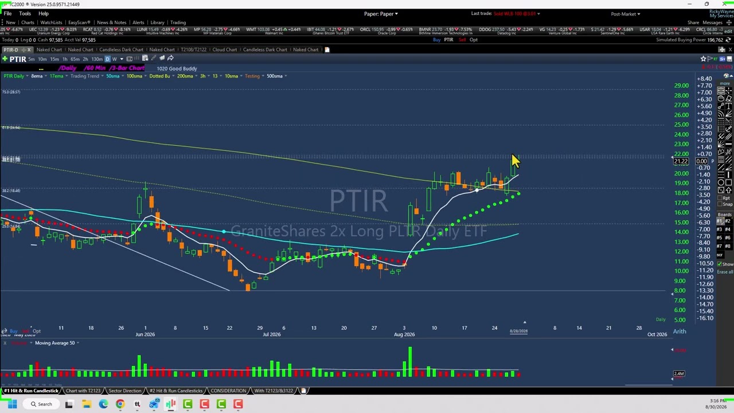Select the up arrow drawing tool
The height and width of the screenshot is (413, 734).
729,190
